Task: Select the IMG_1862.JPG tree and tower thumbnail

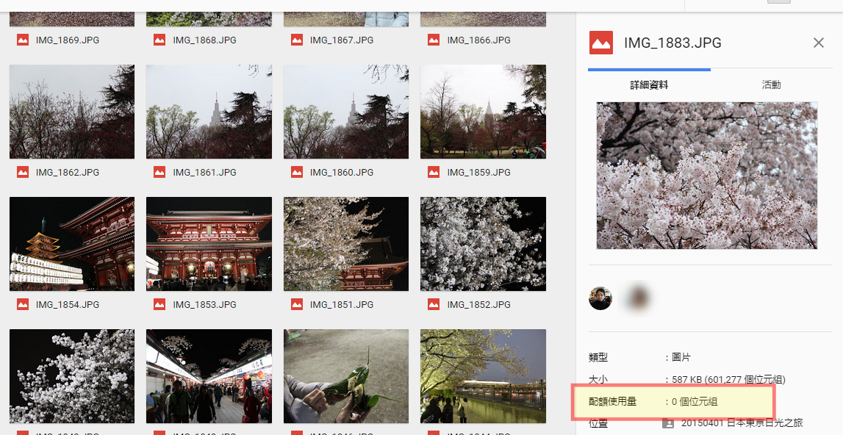Action: tap(72, 112)
